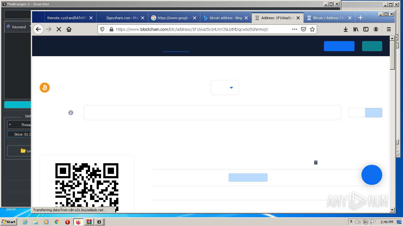
Task: Open the Threads dropdown in Mailranger settings
Action: pos(20,125)
